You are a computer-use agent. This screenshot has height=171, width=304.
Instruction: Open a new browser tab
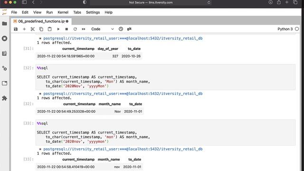[287, 2]
